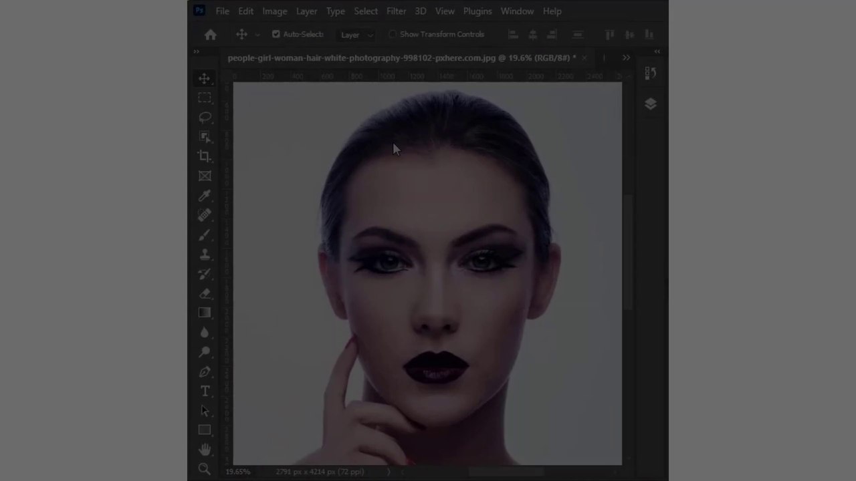
Task: Expand the toolbox with the double-arrow
Action: click(197, 51)
